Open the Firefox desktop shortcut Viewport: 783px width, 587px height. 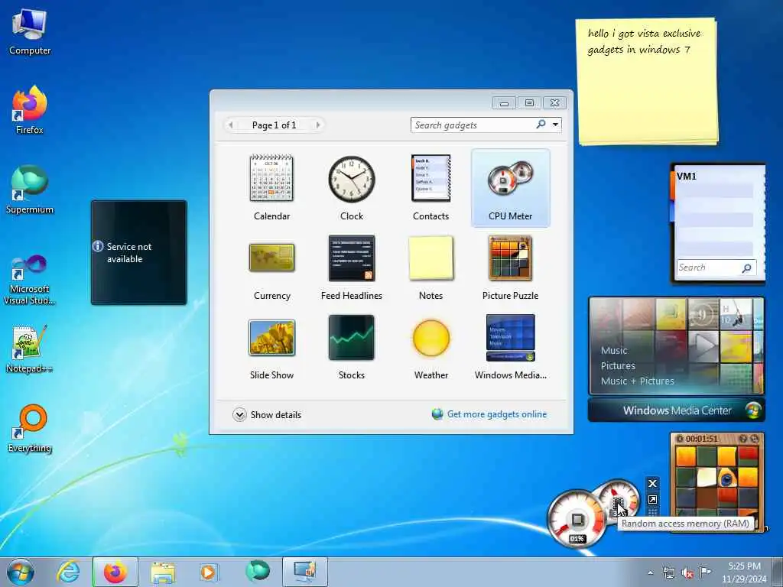[30, 110]
